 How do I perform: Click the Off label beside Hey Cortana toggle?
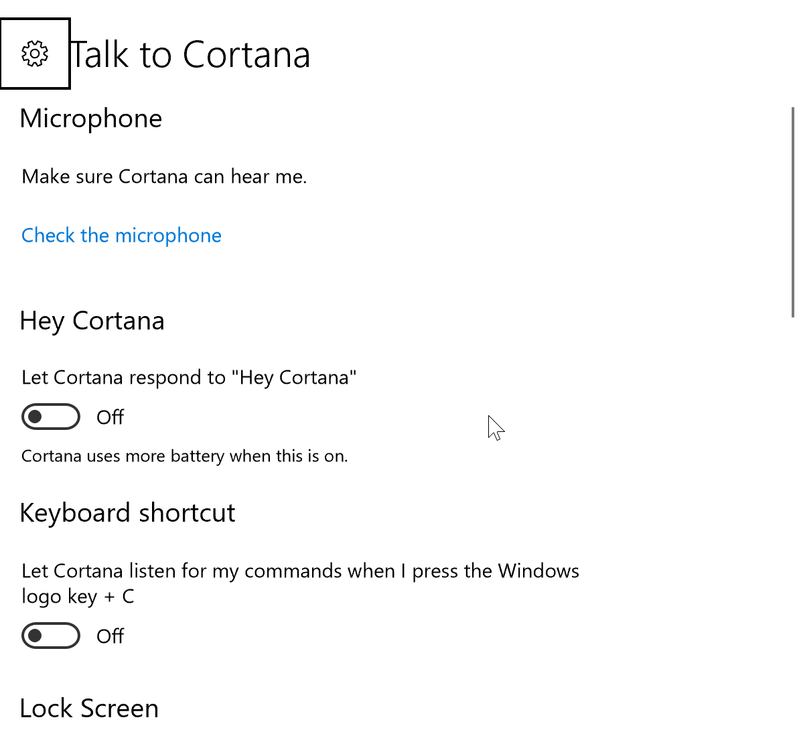pos(109,417)
